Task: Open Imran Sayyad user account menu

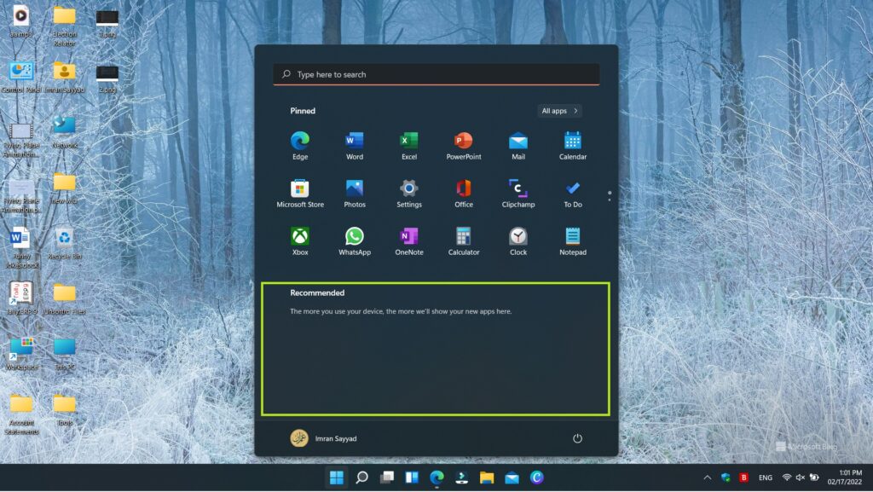Action: (x=323, y=438)
